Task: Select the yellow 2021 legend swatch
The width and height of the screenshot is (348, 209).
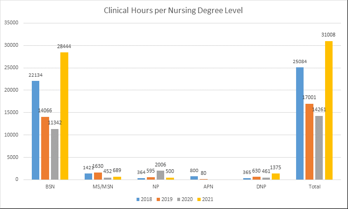Action: pos(199,199)
